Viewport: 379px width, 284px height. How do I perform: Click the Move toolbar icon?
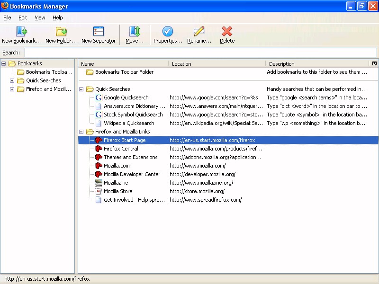[x=135, y=31]
